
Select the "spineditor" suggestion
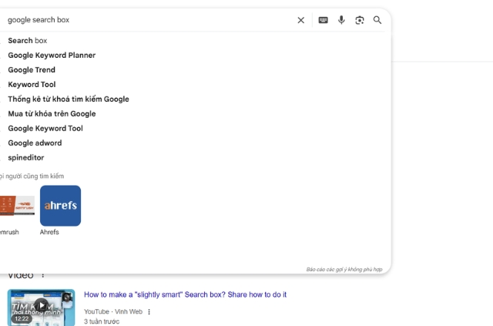click(x=26, y=158)
